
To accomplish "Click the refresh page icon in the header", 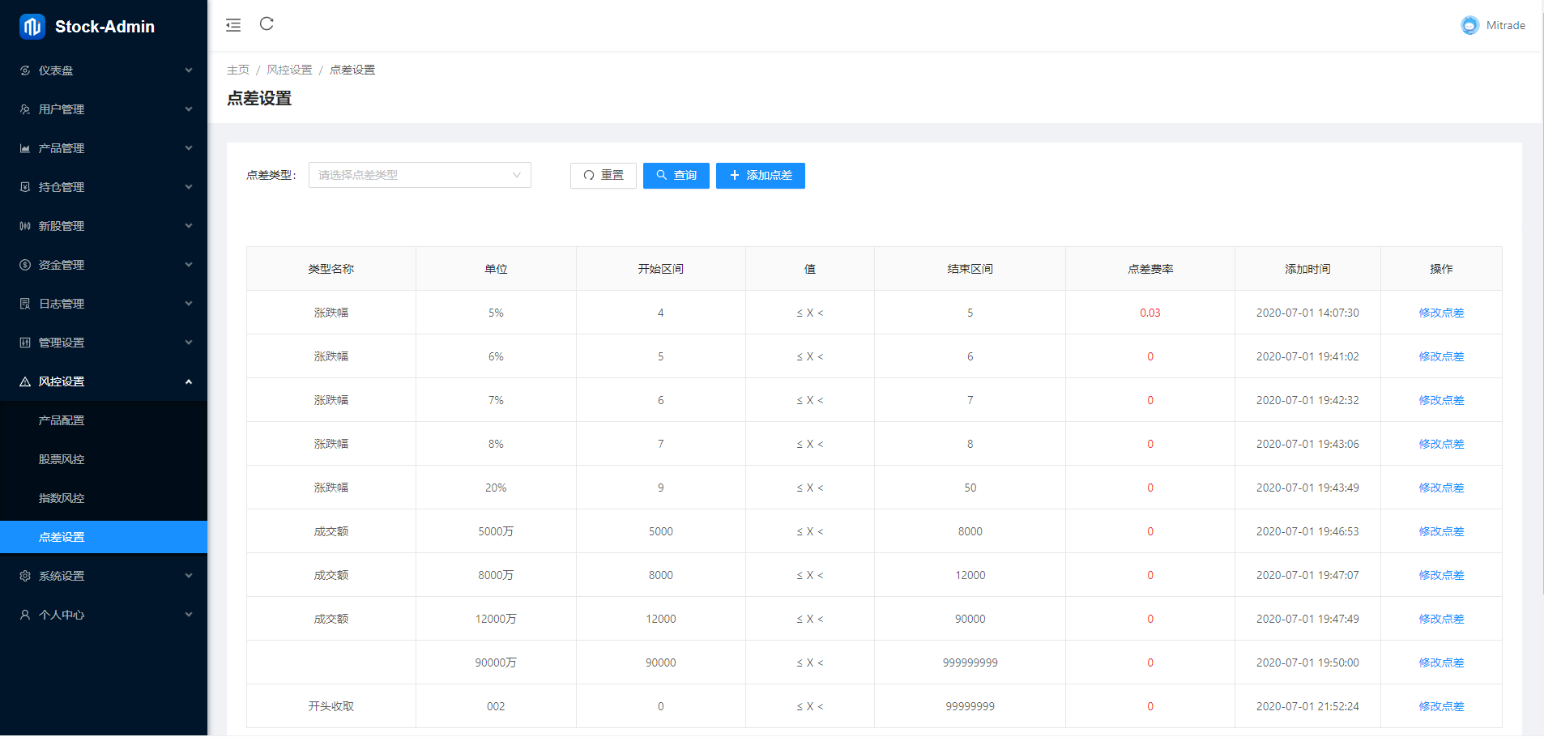I will (x=267, y=24).
